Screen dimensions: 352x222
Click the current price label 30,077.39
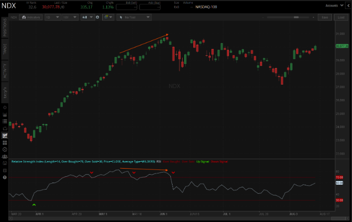[342, 46]
